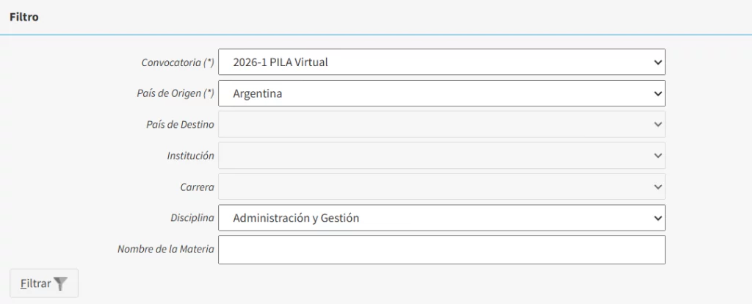Expand the empty País de Destino select box
The image size is (752, 304).
pyautogui.click(x=441, y=125)
